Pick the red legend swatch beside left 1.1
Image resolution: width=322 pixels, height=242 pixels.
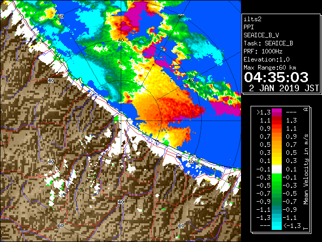pos(277,120)
